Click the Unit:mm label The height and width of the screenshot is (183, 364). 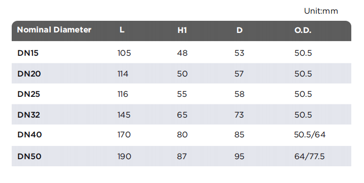[321, 11]
